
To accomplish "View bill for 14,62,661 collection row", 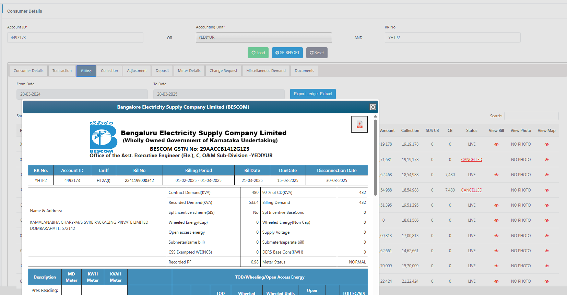I will pyautogui.click(x=496, y=251).
